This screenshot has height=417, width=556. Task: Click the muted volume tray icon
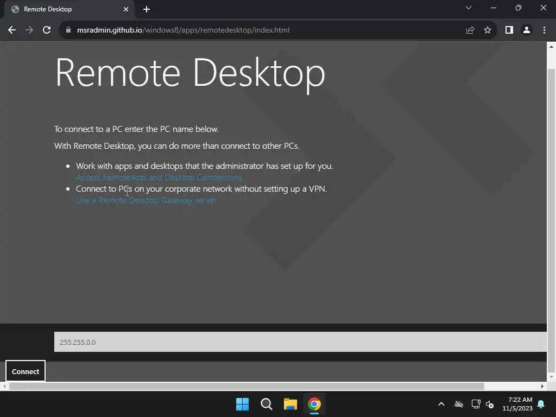[490, 404]
